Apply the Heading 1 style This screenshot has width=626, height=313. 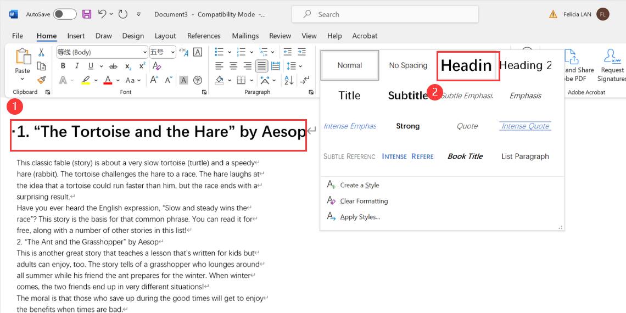click(467, 66)
